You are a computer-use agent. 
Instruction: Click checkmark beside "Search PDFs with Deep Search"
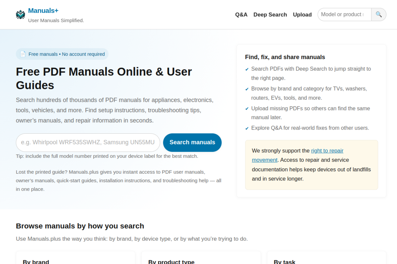247,69
